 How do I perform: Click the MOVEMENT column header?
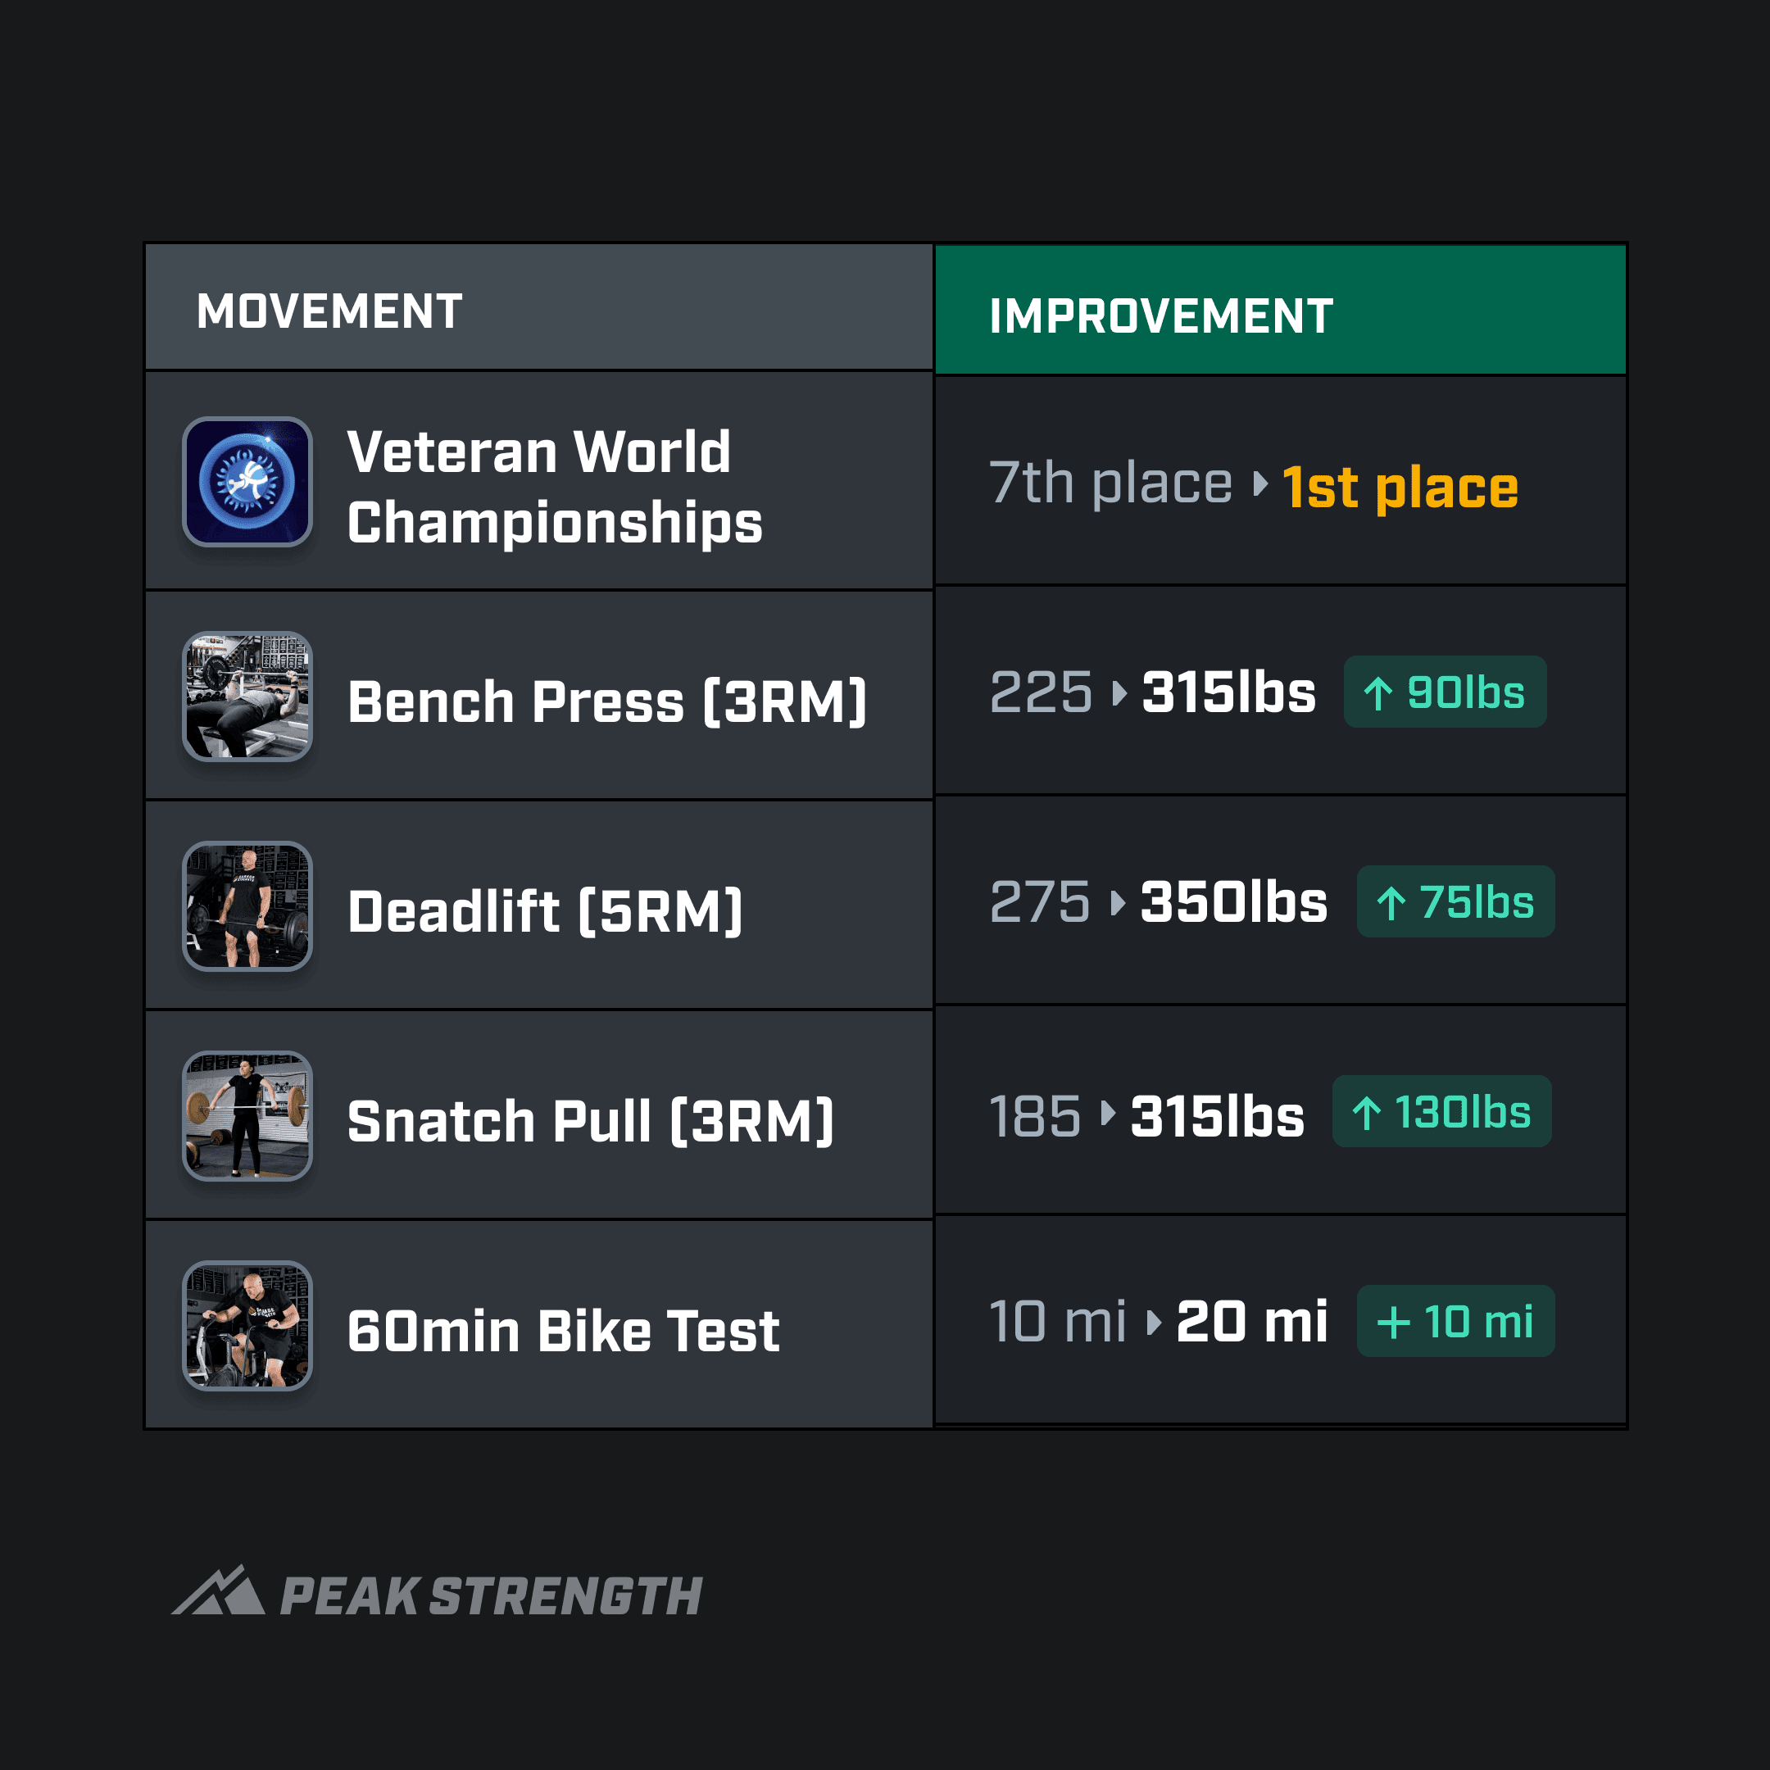click(x=329, y=311)
